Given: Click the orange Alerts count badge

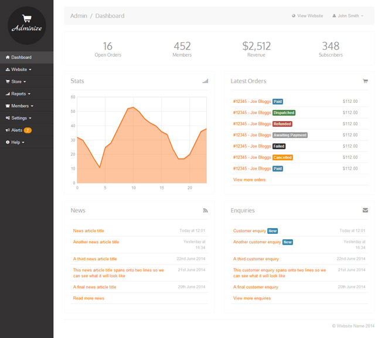Looking at the screenshot, I should tap(28, 130).
